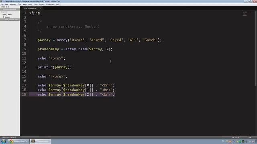This screenshot has height=144, width=257.
Task: Open the Preferences menu
Action: click(x=50, y=4)
